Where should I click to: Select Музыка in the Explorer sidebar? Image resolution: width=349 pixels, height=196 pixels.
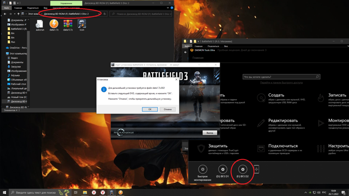(x=15, y=75)
